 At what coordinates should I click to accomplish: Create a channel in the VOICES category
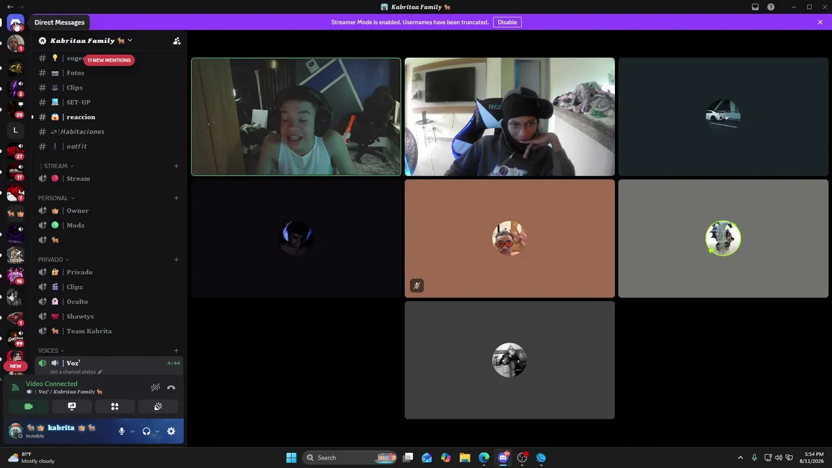click(176, 350)
